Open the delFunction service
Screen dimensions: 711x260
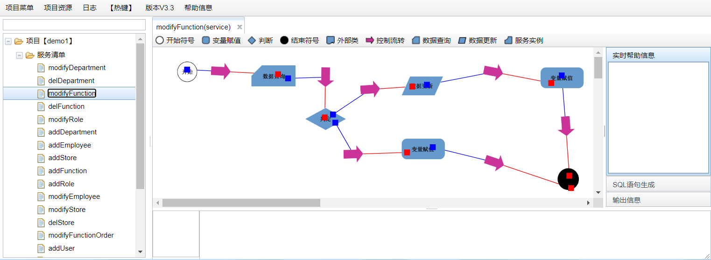[66, 106]
